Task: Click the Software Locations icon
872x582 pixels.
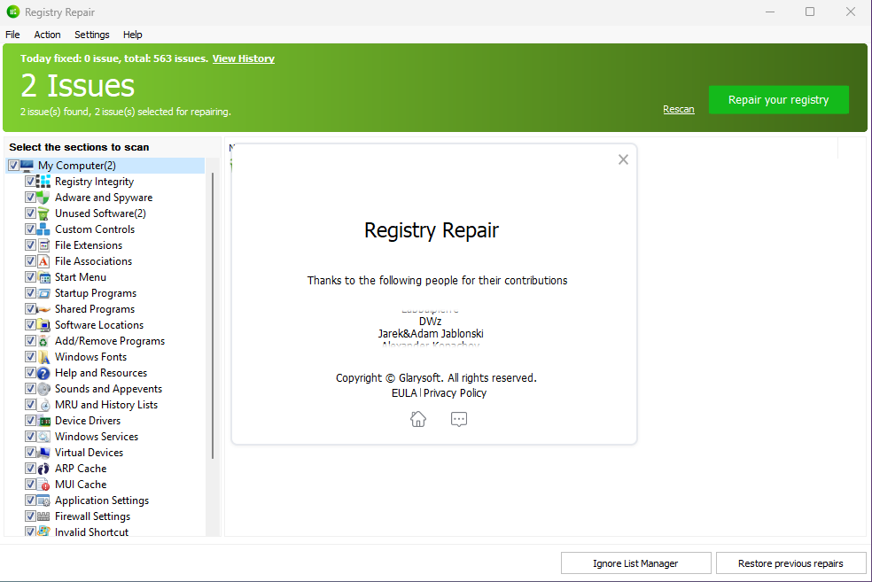Action: 43,324
